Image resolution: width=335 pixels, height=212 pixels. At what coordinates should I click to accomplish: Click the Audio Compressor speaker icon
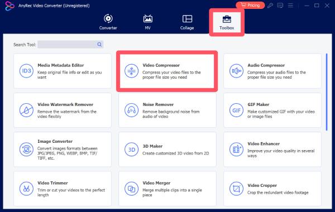click(x=236, y=71)
